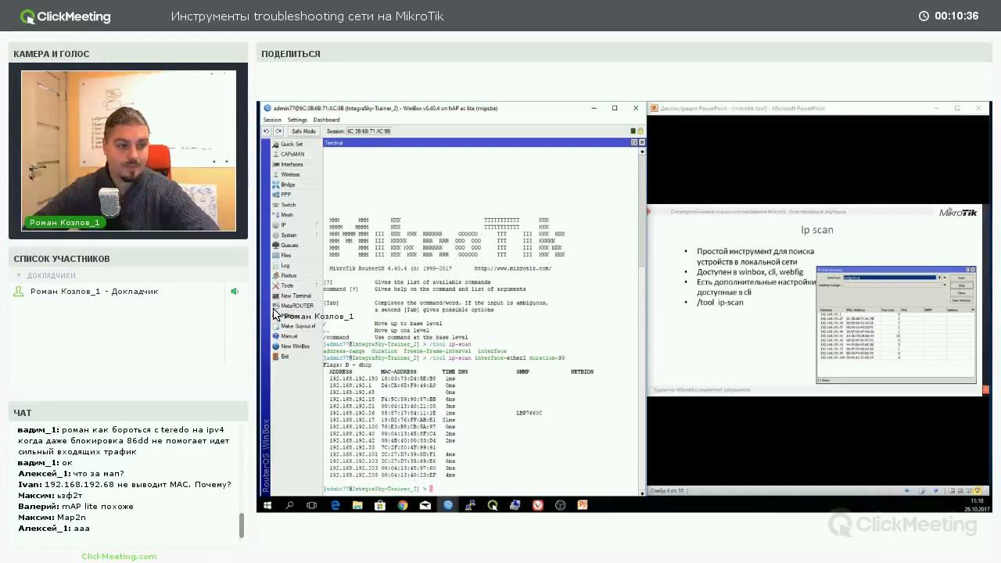This screenshot has height=563, width=1001.
Task: Click the PowerPoint IP scan slide
Action: (815, 300)
